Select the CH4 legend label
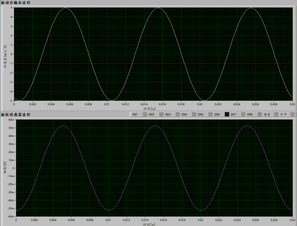The height and width of the screenshot is (226, 297). click(184, 114)
